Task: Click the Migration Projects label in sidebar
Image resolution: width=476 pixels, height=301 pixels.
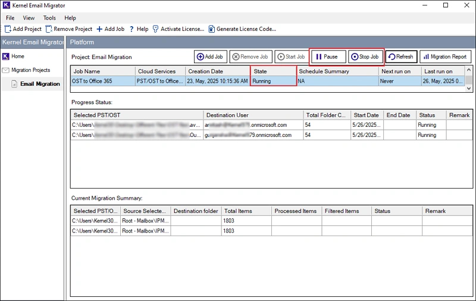Action: 31,70
